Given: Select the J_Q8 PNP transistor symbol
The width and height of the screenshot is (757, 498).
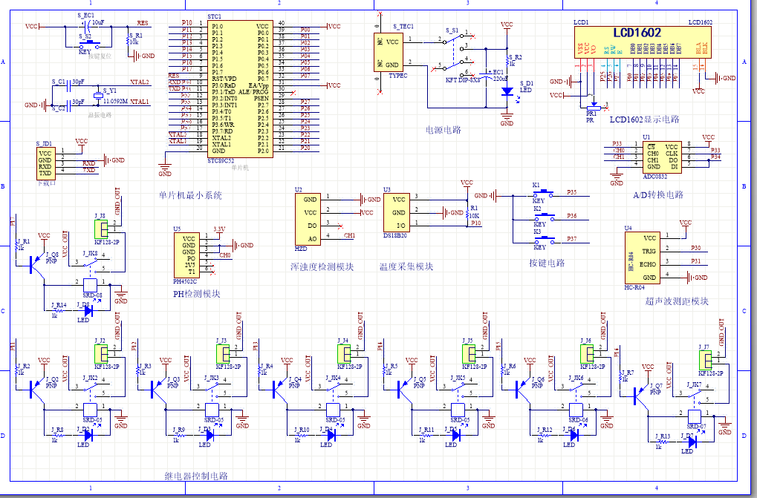Looking at the screenshot, I should click(36, 264).
